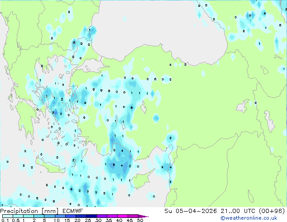The height and width of the screenshot is (222, 287).
Task: Click the '10' legend scale label
Action: point(57,220)
